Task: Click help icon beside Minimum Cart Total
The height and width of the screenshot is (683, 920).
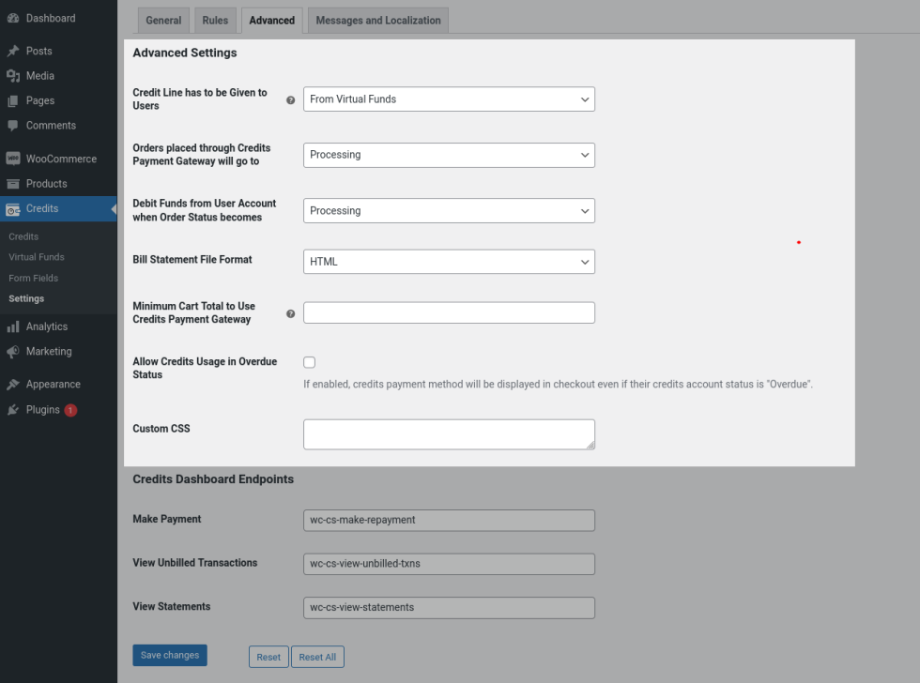Action: coord(290,313)
